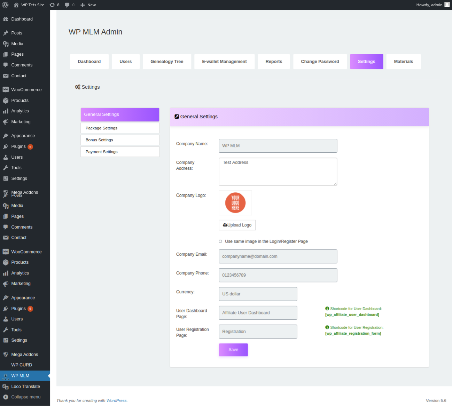This screenshot has height=406, width=452.
Task: Switch to the Users tab in WP MLM Admin
Action: pos(126,62)
